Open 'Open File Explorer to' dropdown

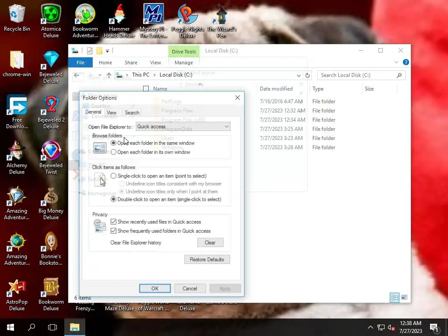pos(183,126)
